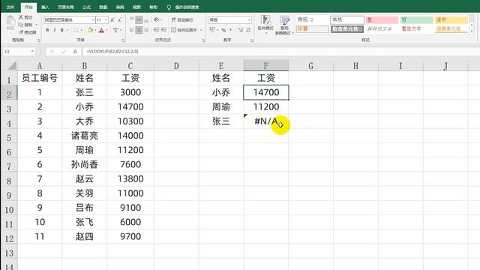Apply percent style to cell

(x=223, y=30)
